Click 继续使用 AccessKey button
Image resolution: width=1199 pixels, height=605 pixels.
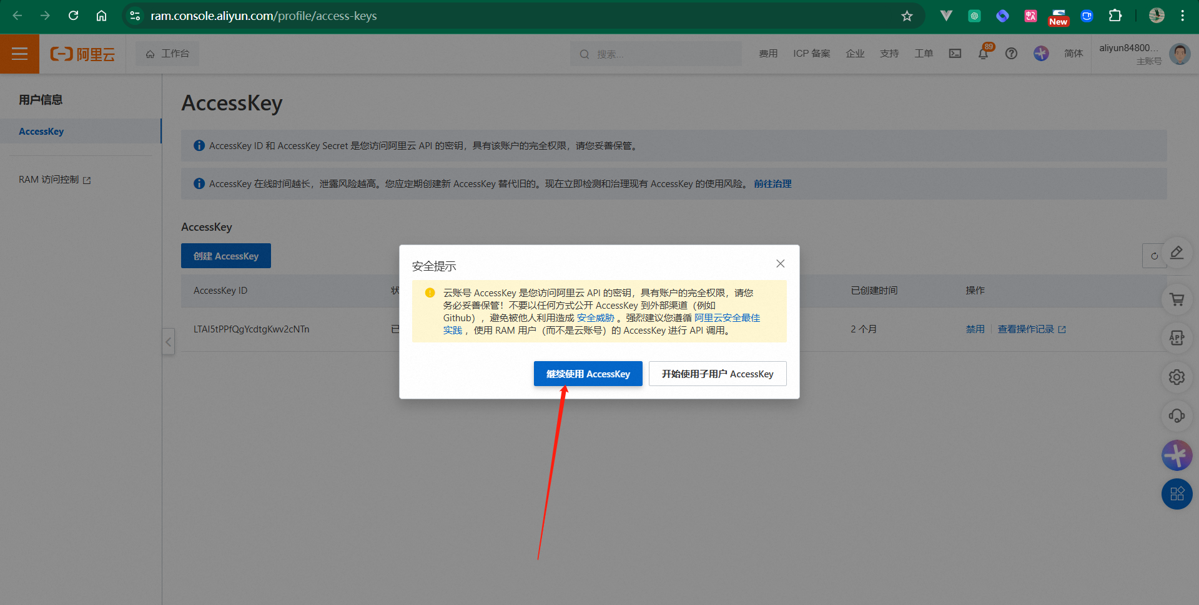[588, 374]
